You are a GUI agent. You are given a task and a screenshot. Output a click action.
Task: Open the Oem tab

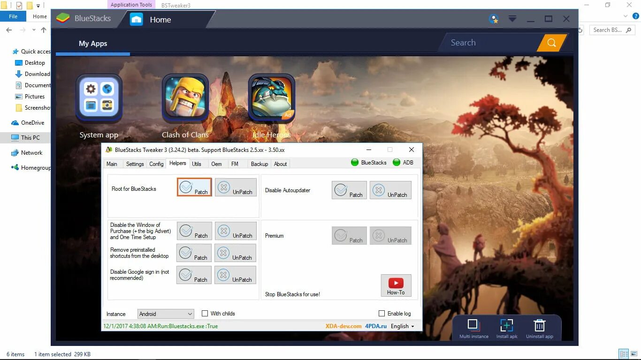216,164
